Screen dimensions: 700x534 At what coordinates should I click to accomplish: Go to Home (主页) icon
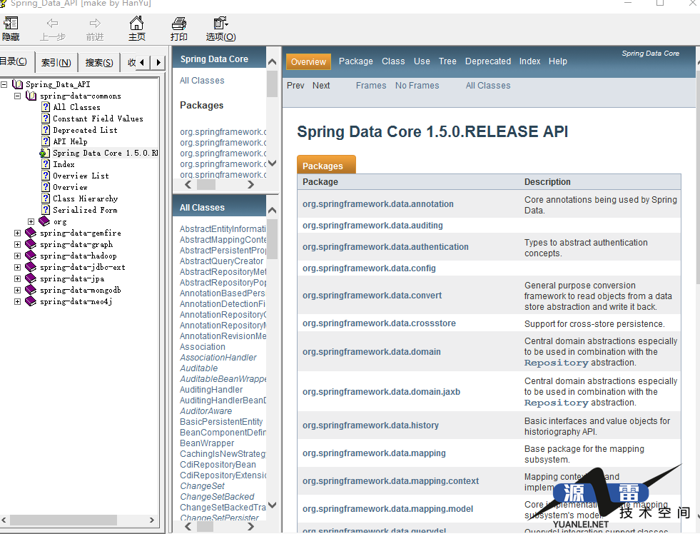click(x=136, y=23)
